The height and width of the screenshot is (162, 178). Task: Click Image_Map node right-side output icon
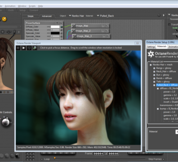107,26
